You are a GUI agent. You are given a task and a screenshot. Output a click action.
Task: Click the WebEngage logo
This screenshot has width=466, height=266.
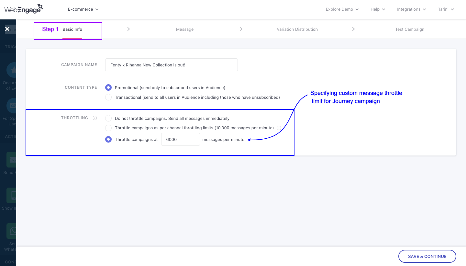click(x=24, y=9)
